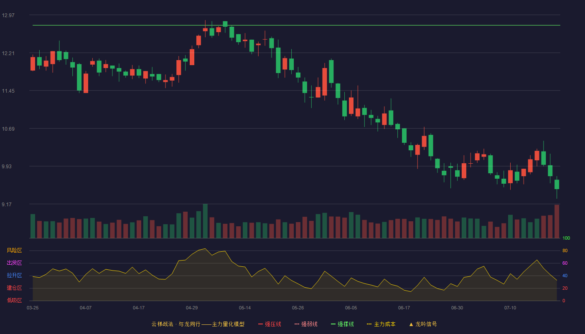Click the 12.97 price axis label

point(8,15)
